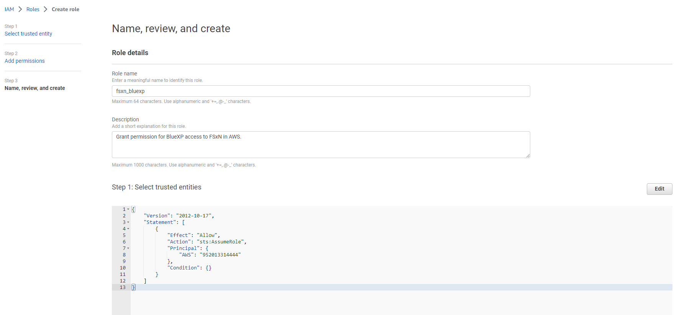Grab the Description textarea resize handle
Image resolution: width=674 pixels, height=315 pixels.
[528, 155]
